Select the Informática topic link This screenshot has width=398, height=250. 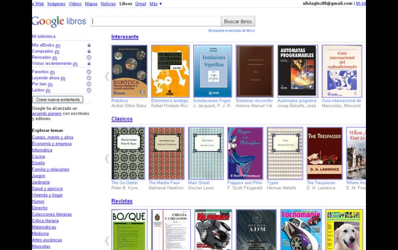click(x=42, y=150)
